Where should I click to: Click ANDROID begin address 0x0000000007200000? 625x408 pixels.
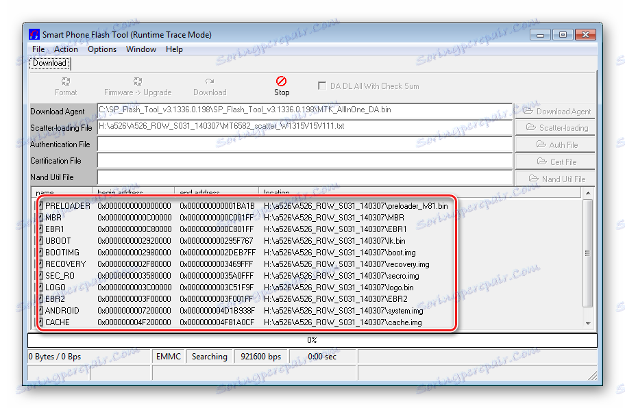click(x=134, y=311)
